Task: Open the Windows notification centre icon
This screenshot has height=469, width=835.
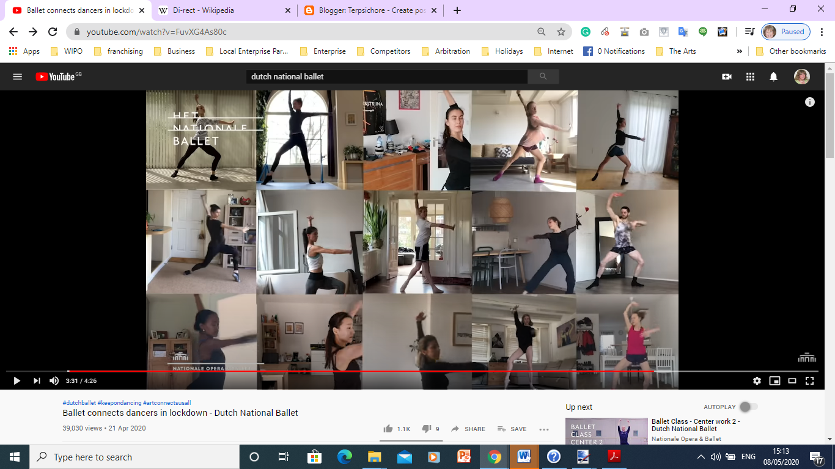Action: pyautogui.click(x=817, y=457)
